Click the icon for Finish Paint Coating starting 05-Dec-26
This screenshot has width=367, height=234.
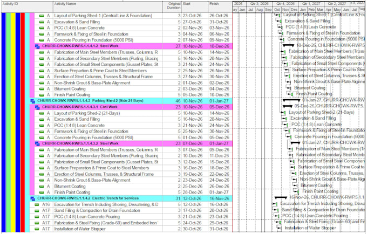42,95
